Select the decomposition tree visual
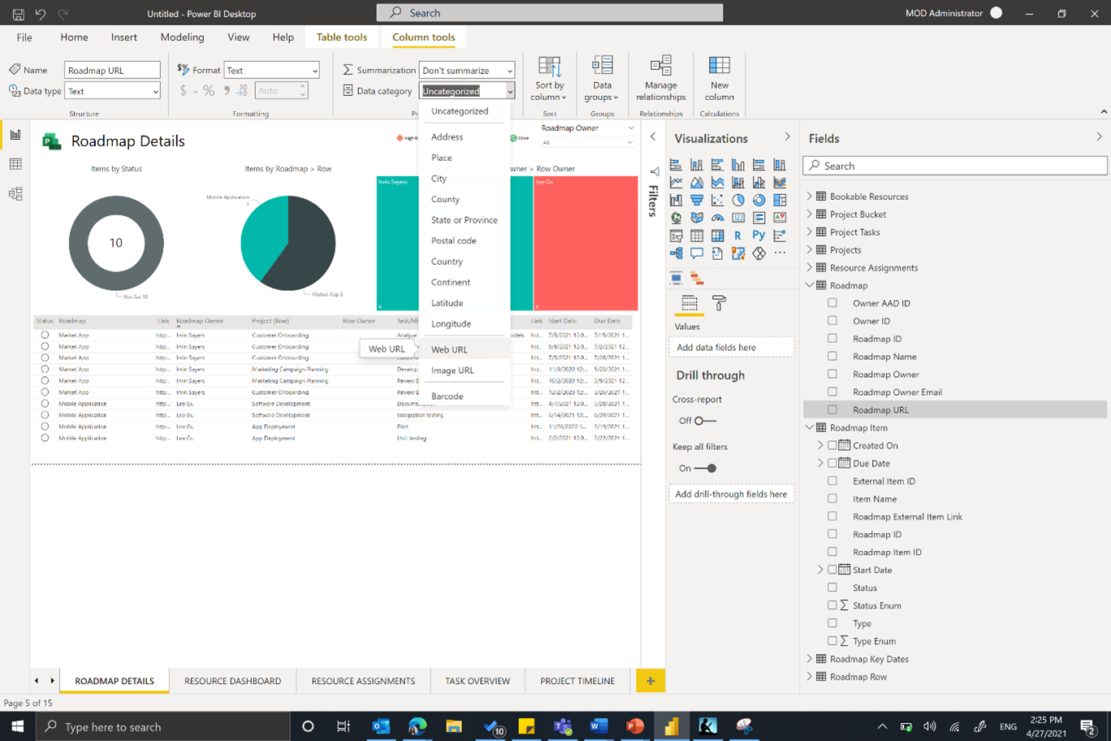This screenshot has width=1111, height=741. pyautogui.click(x=676, y=253)
